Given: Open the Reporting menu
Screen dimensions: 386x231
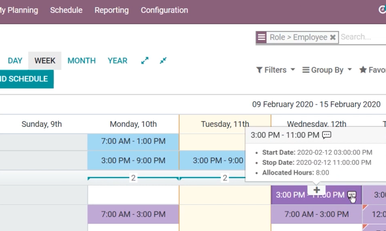Looking at the screenshot, I should 112,10.
